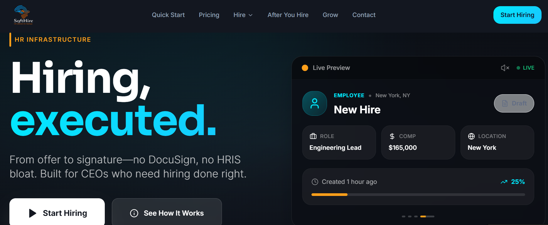Go to the Pricing page

[x=209, y=15]
